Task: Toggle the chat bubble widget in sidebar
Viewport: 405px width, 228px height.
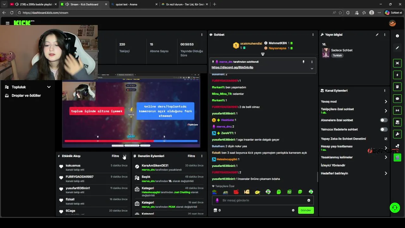Action: click(397, 99)
